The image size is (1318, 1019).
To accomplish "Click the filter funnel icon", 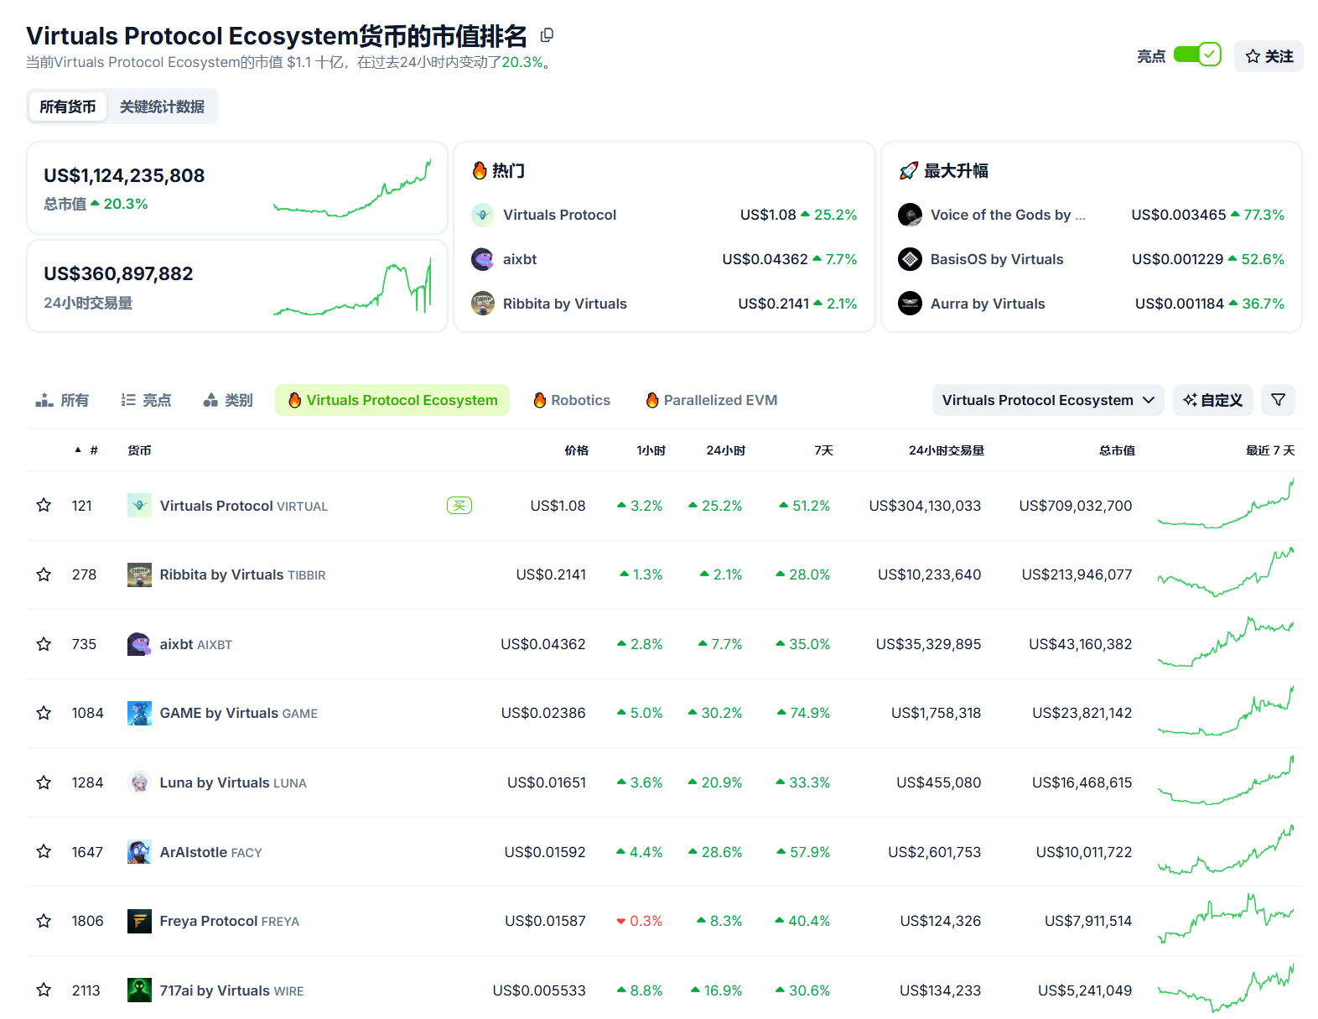I will [x=1278, y=400].
